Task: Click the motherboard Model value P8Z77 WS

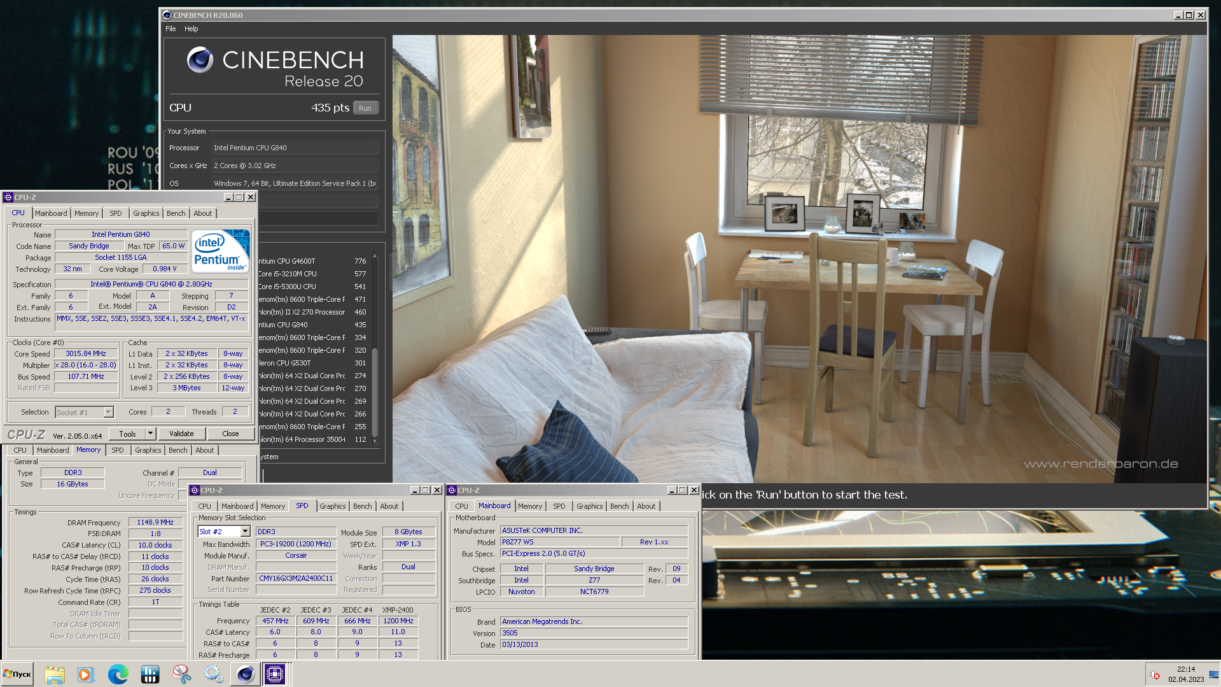Action: [x=560, y=542]
